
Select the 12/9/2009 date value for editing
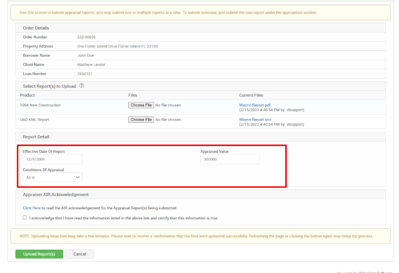pyautogui.click(x=52, y=159)
